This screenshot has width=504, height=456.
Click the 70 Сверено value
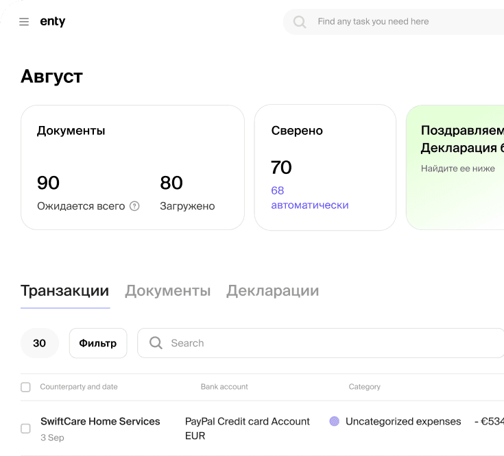[281, 168]
